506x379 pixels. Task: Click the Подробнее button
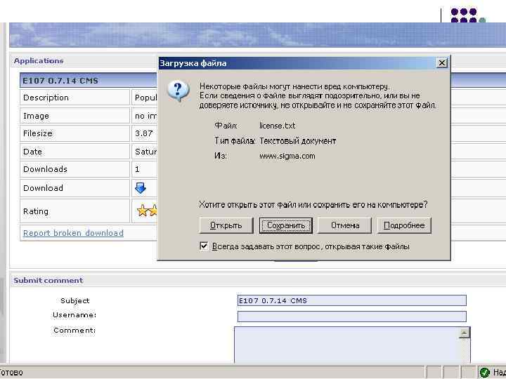pos(404,225)
